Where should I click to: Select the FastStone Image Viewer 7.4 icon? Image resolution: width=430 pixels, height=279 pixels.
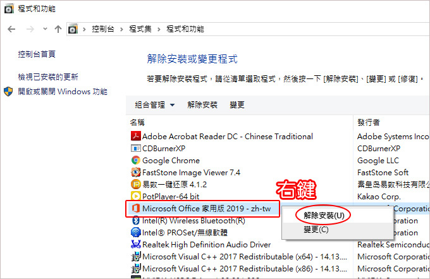pyautogui.click(x=136, y=172)
